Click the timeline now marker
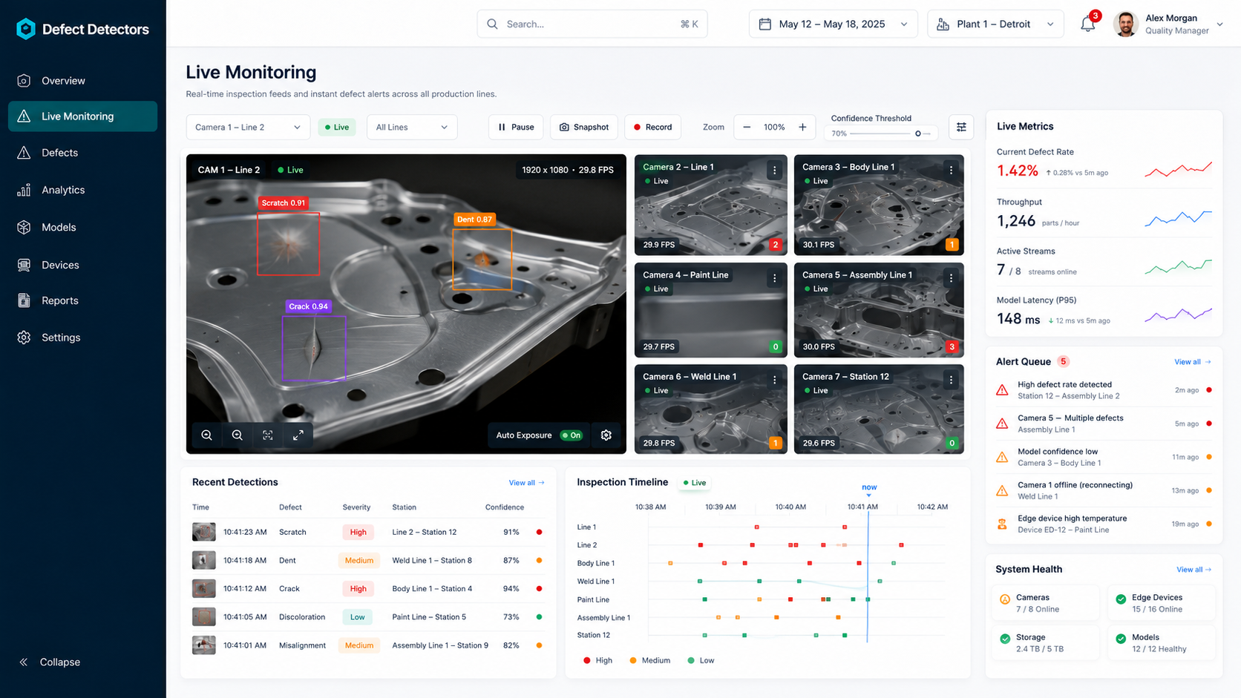Viewport: 1241px width, 698px height. click(869, 490)
